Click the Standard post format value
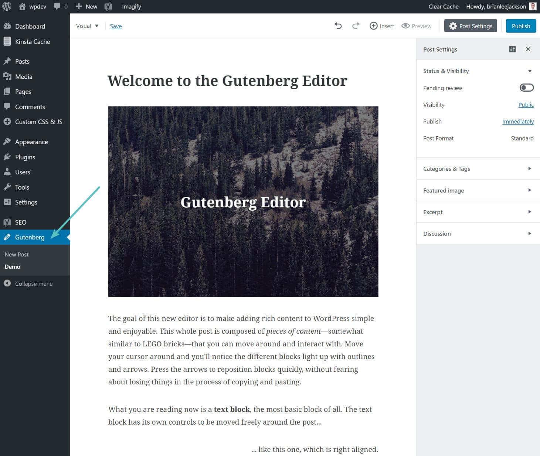 point(522,138)
